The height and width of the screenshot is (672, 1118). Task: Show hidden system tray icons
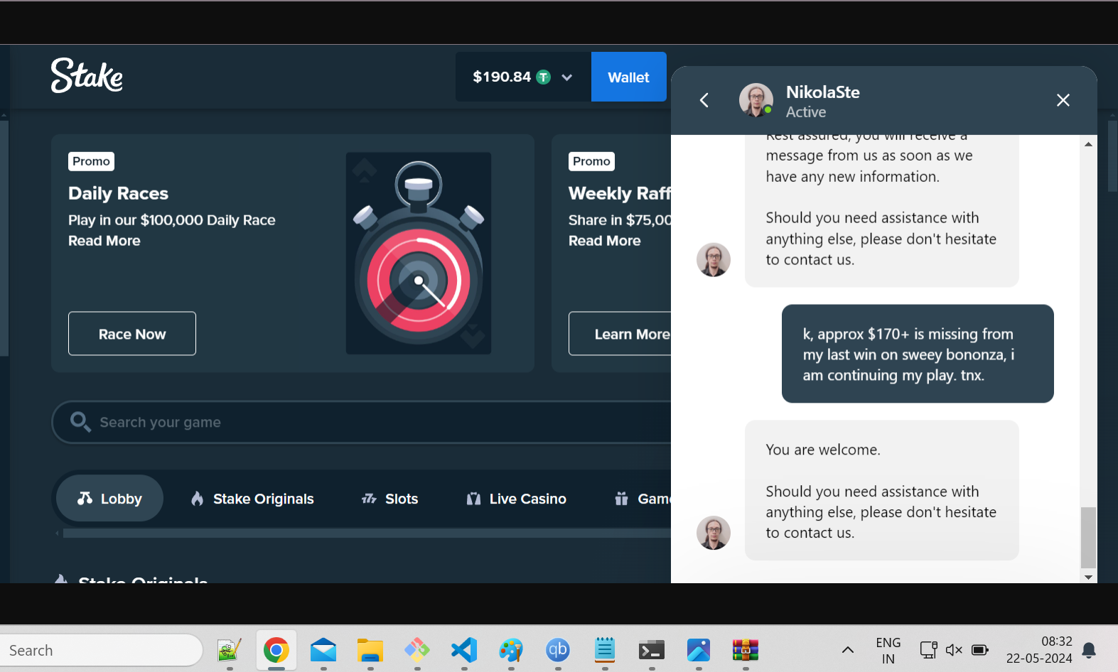(848, 649)
